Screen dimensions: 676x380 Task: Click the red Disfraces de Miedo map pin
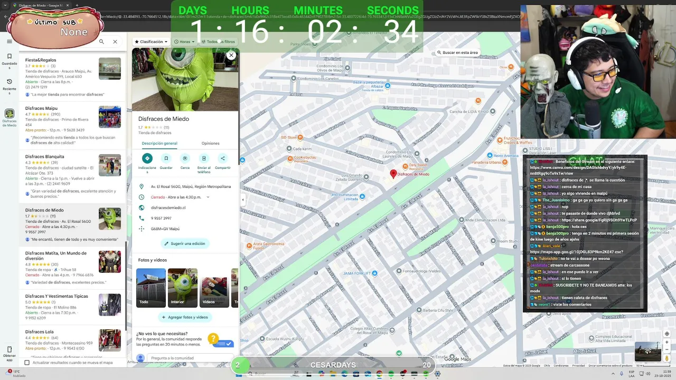pyautogui.click(x=393, y=173)
